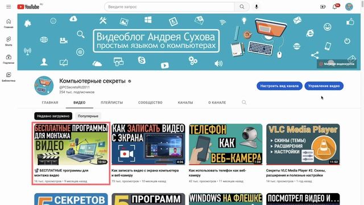The width and height of the screenshot is (364, 205).
Task: Click the search magnifier button
Action: (x=242, y=7)
